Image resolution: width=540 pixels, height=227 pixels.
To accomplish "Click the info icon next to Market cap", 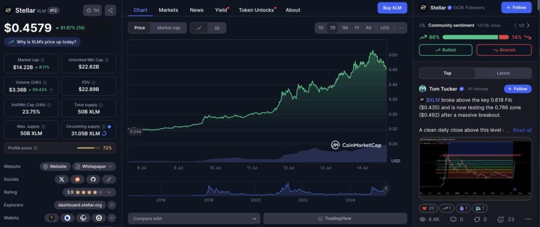I will (x=42, y=60).
